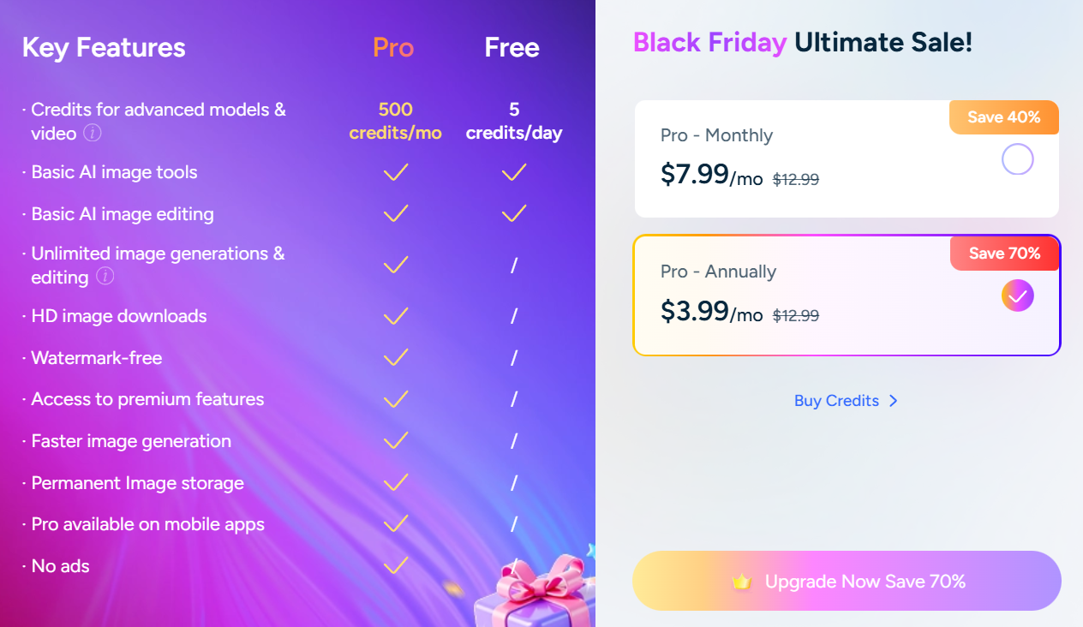1083x627 pixels.
Task: Click the Save 40% badge
Action: [x=1003, y=117]
